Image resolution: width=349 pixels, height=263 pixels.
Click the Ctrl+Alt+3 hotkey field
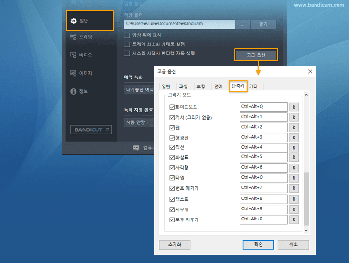tap(263, 138)
